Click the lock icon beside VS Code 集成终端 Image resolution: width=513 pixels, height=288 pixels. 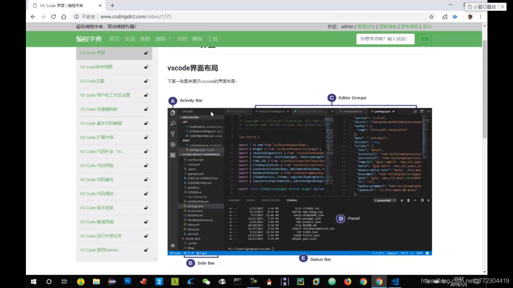coord(146,222)
